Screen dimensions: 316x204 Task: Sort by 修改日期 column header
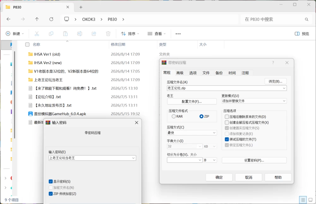118,45
